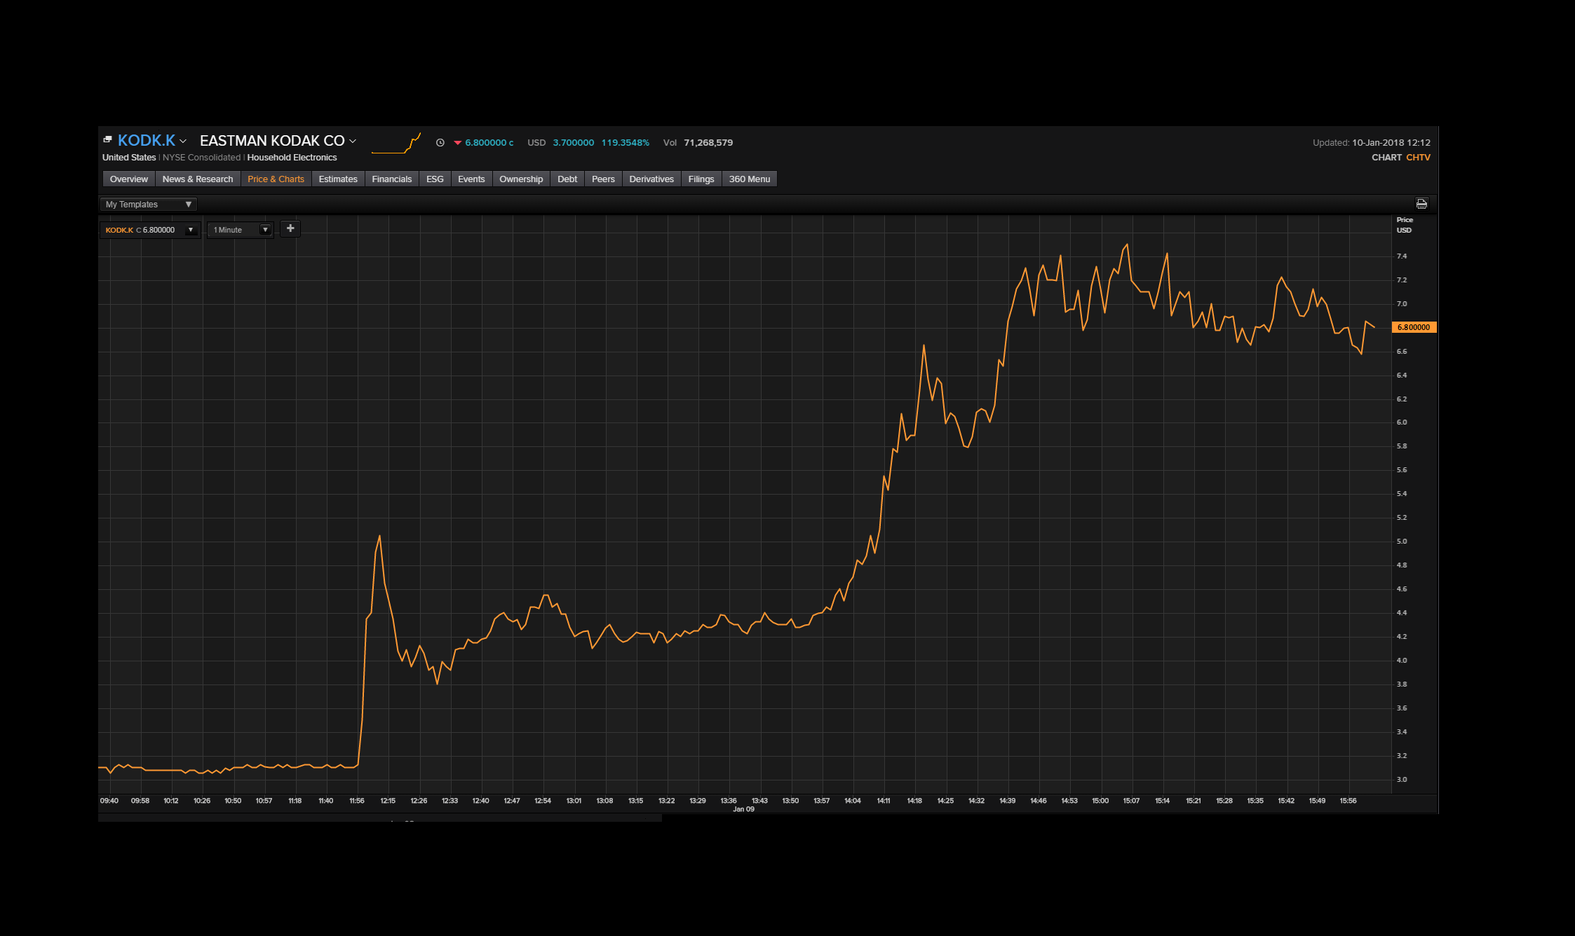This screenshot has width=1575, height=936.
Task: Expand the KODK.K ticker chevron
Action: (x=184, y=140)
